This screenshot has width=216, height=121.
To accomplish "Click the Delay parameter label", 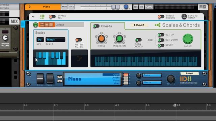I will pyautogui.click(x=152, y=75).
